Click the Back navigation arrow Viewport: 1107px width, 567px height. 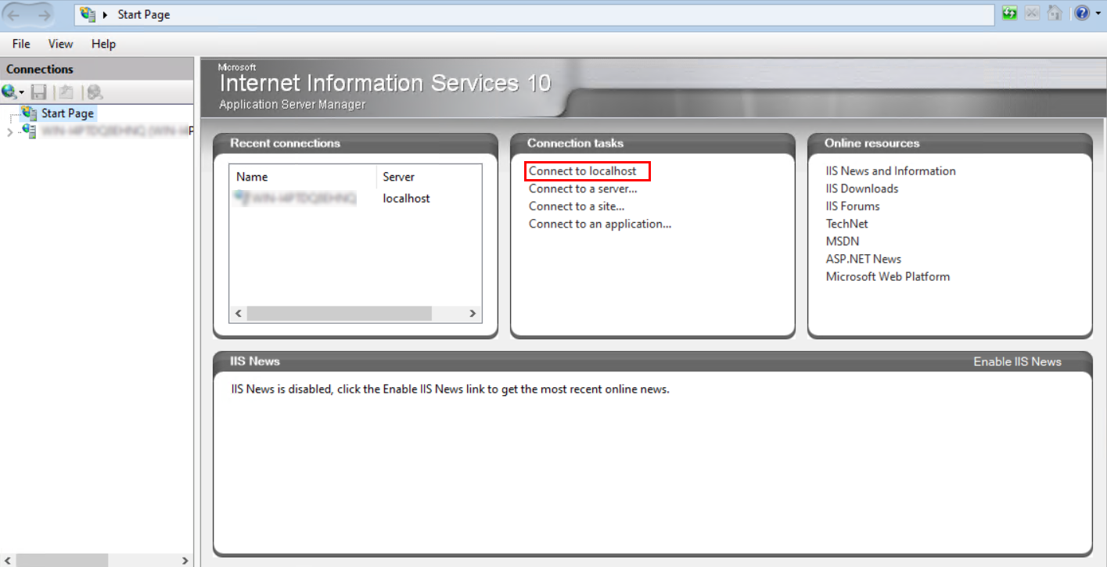point(14,14)
